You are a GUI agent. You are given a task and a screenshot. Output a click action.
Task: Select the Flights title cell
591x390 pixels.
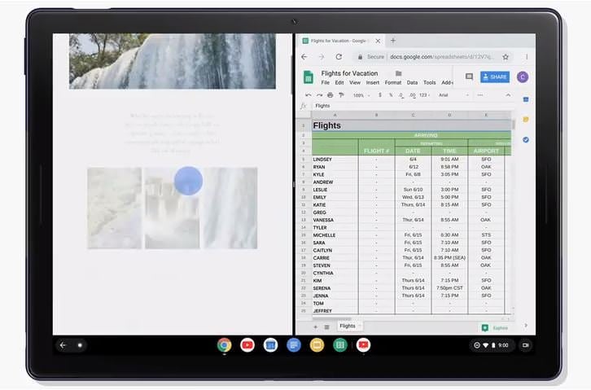click(x=411, y=125)
